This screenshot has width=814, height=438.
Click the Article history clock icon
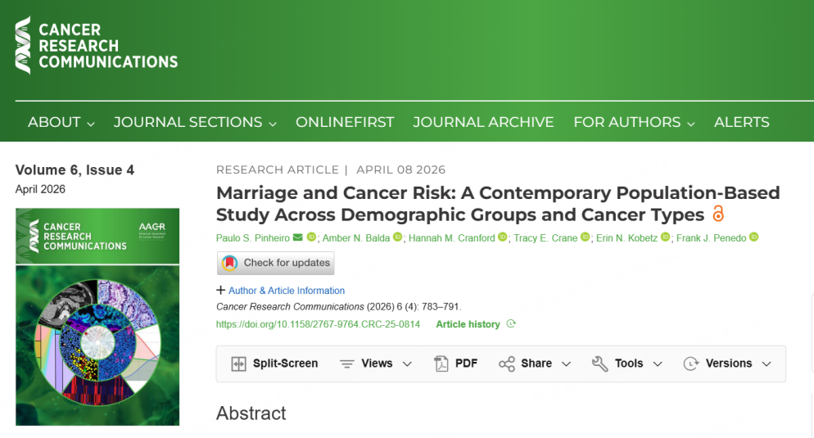click(x=511, y=324)
